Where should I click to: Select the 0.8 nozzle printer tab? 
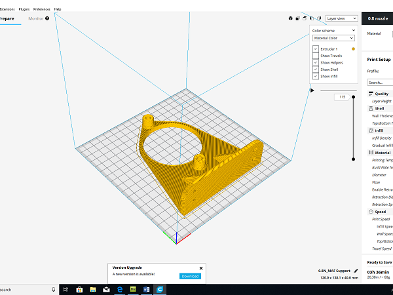click(x=377, y=18)
